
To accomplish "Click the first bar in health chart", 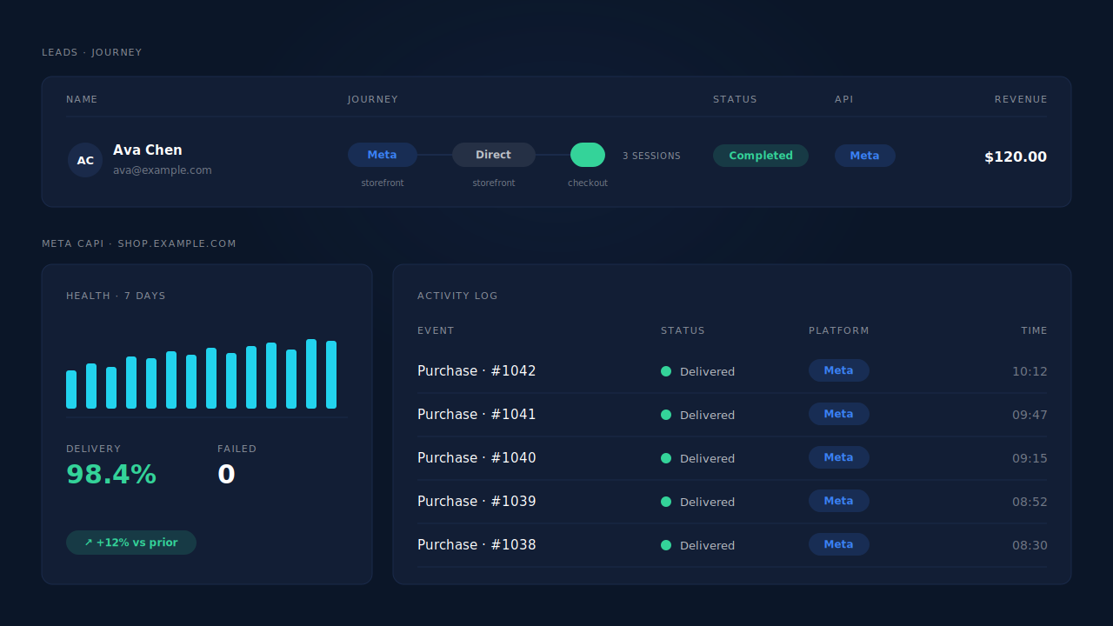I will (x=71, y=390).
